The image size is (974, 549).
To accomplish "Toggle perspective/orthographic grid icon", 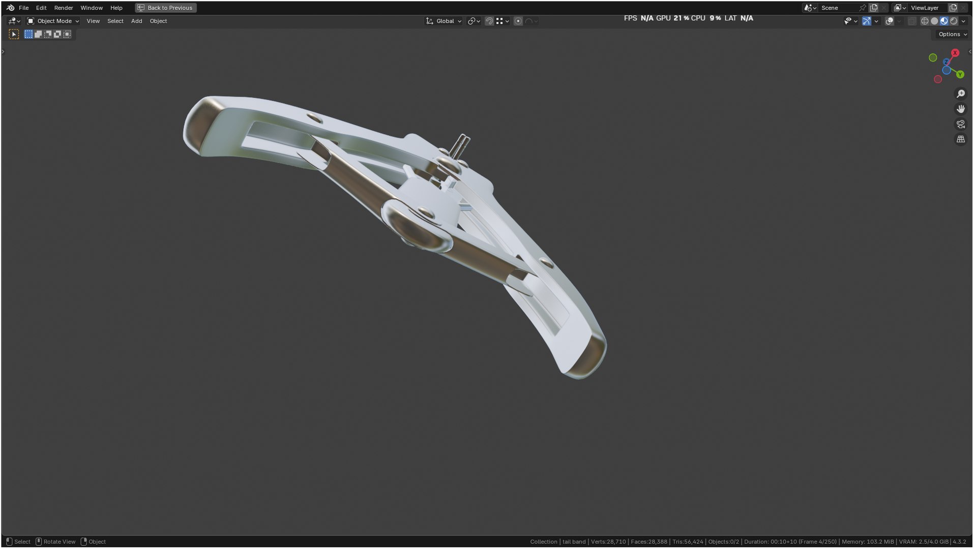I will 960,139.
